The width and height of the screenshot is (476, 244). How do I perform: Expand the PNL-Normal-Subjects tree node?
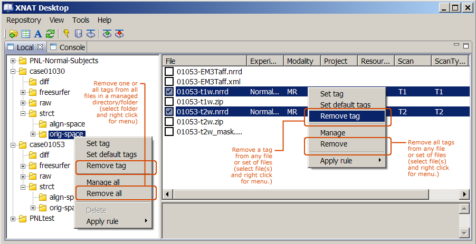tap(13, 61)
